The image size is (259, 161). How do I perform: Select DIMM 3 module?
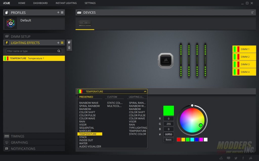(244, 64)
